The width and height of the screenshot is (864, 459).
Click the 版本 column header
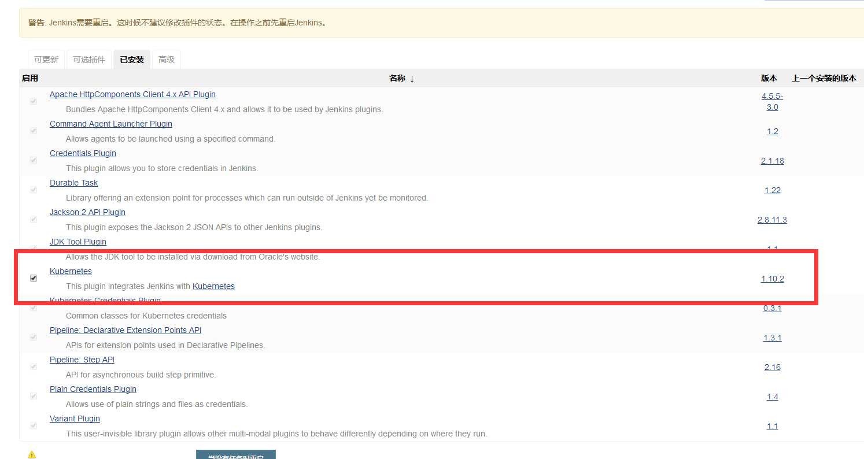pos(769,78)
